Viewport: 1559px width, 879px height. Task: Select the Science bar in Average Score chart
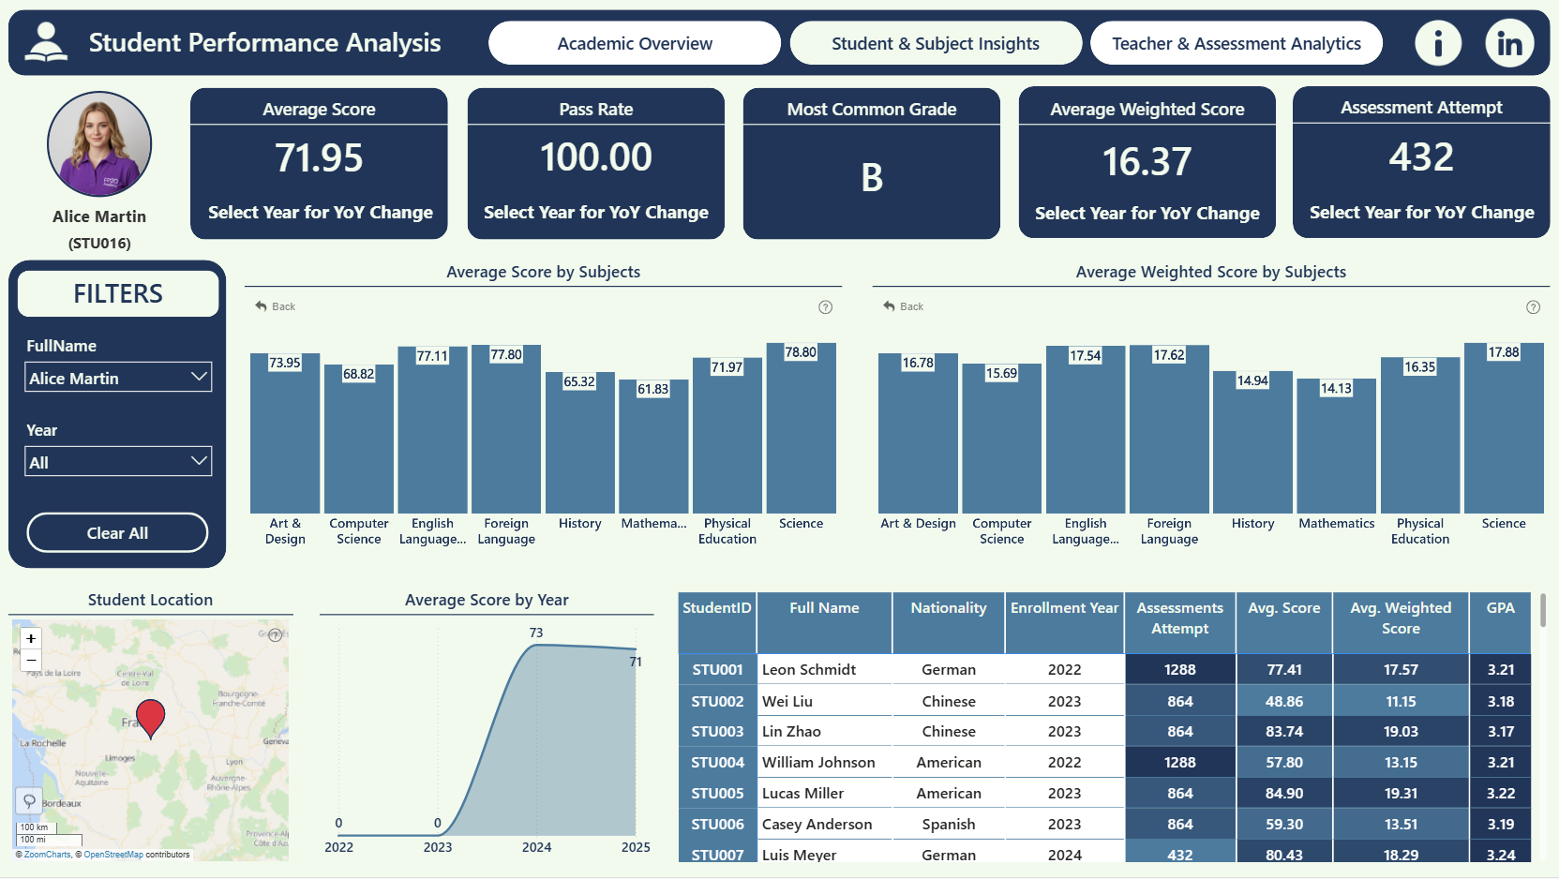point(801,427)
